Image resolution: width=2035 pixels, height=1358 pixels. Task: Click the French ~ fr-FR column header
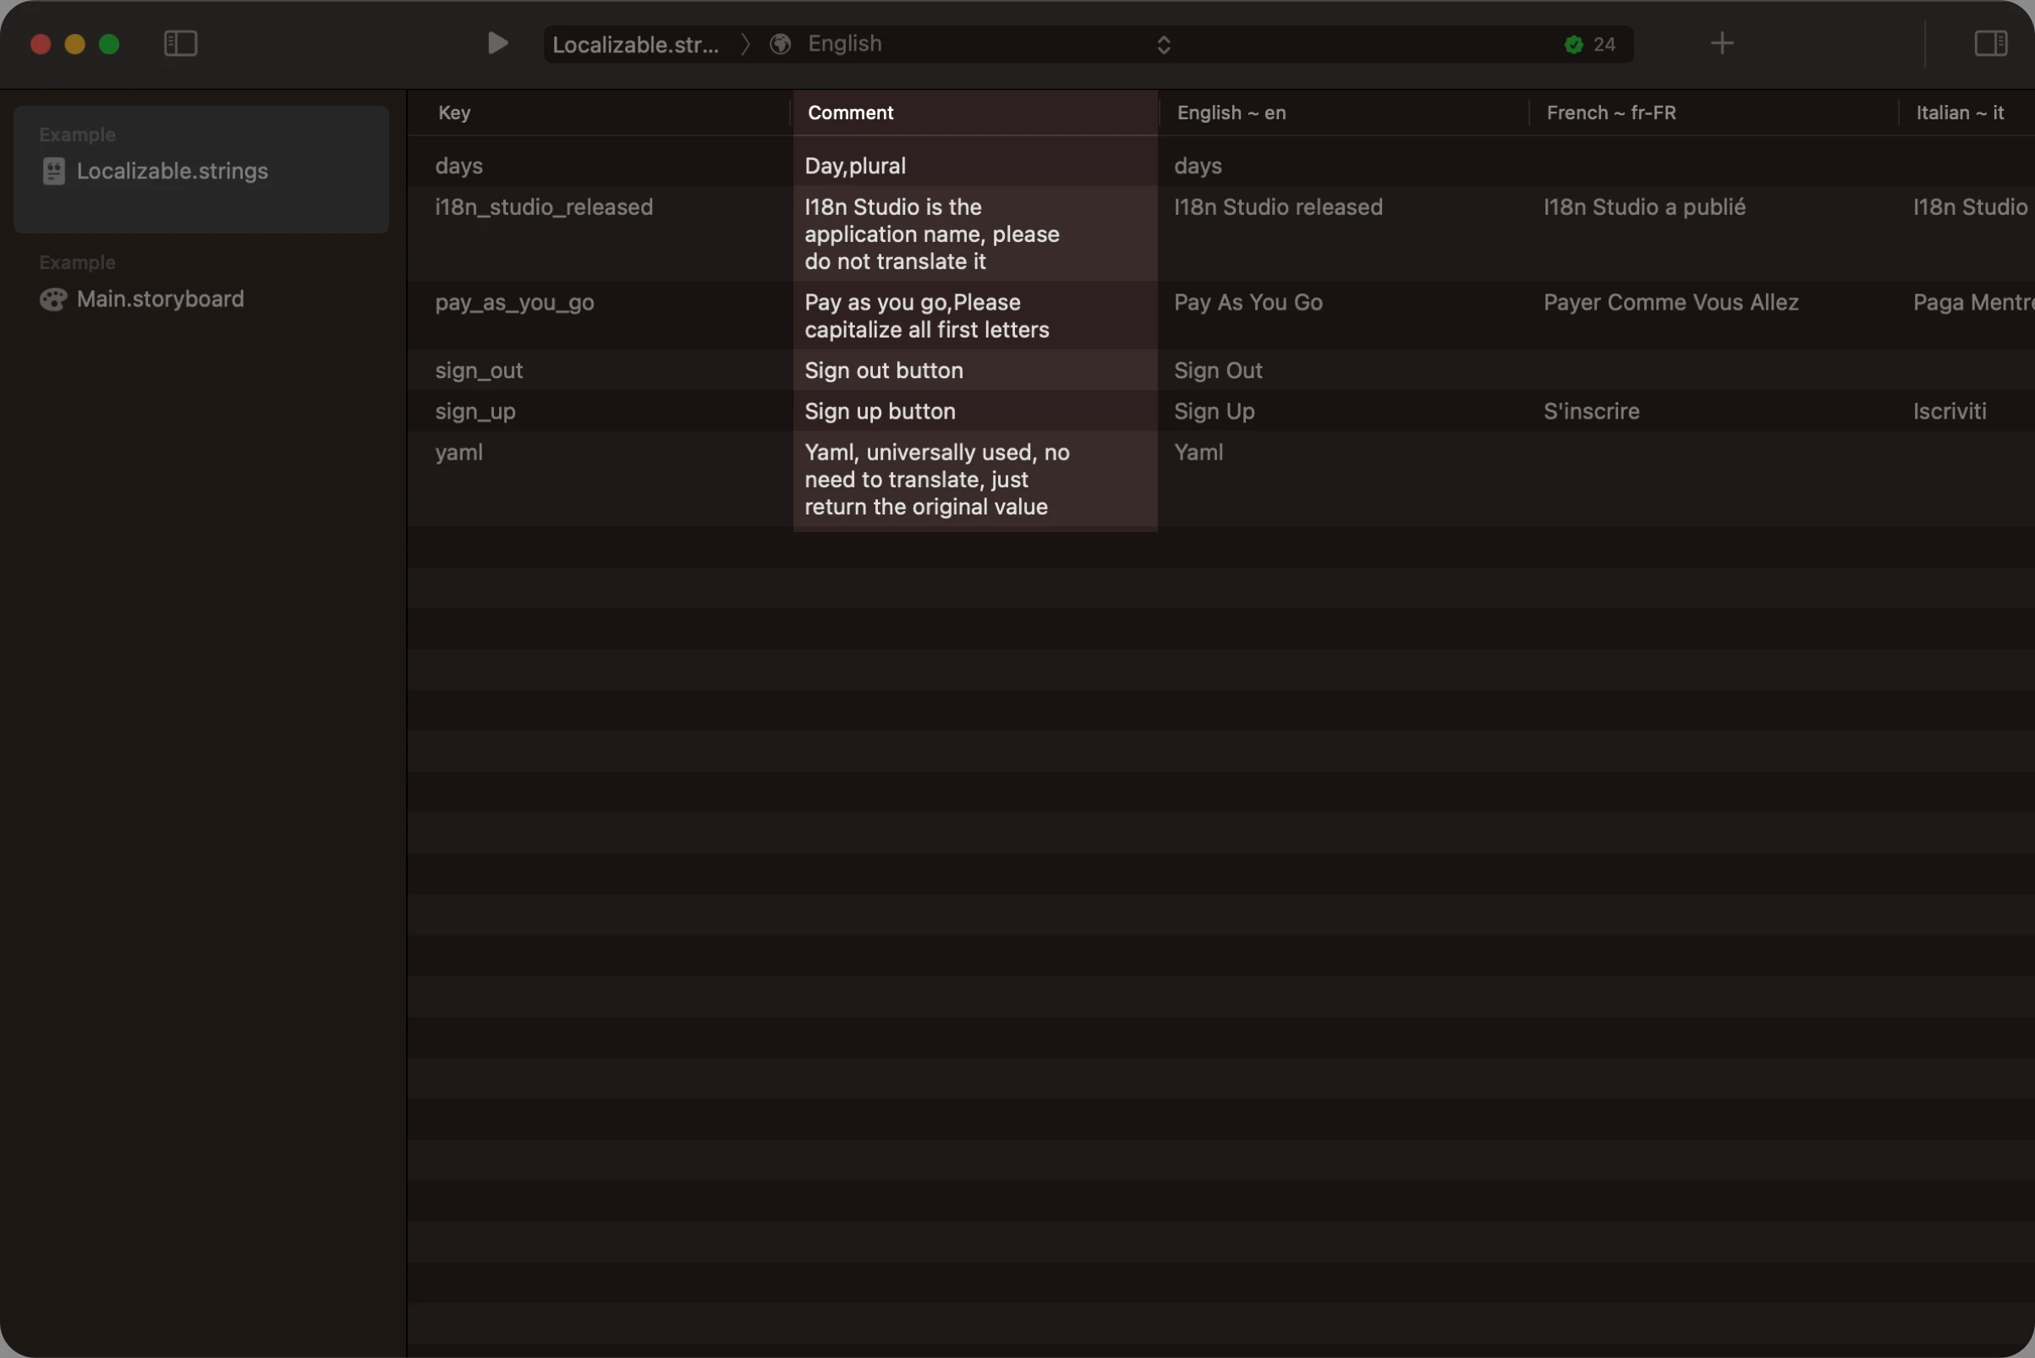(x=1611, y=113)
